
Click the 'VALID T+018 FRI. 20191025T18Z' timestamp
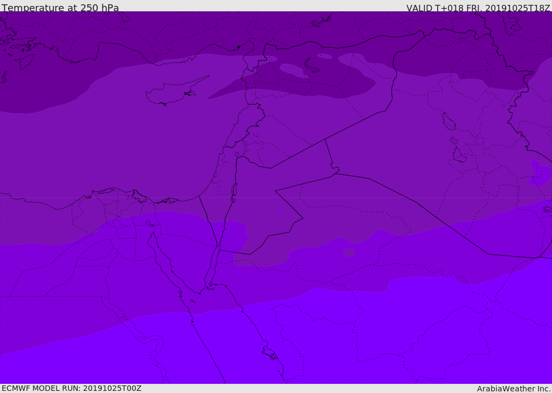pos(479,8)
